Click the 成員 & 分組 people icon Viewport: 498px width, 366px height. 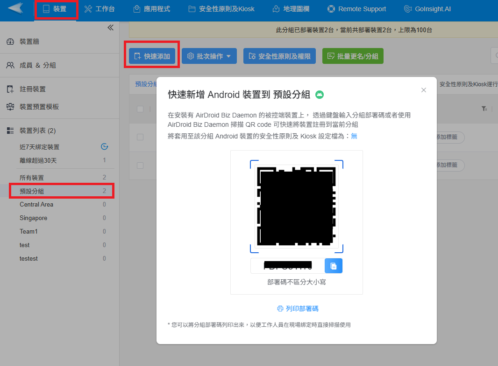point(10,65)
